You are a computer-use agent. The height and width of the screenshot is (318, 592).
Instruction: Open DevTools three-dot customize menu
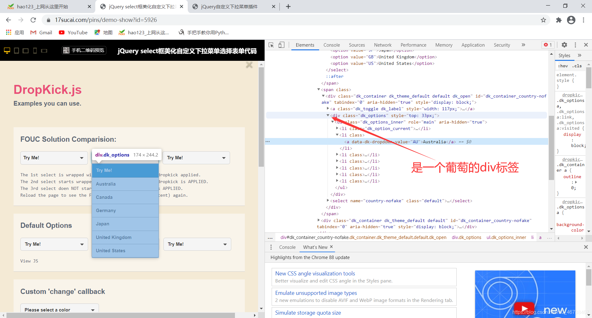coord(575,45)
